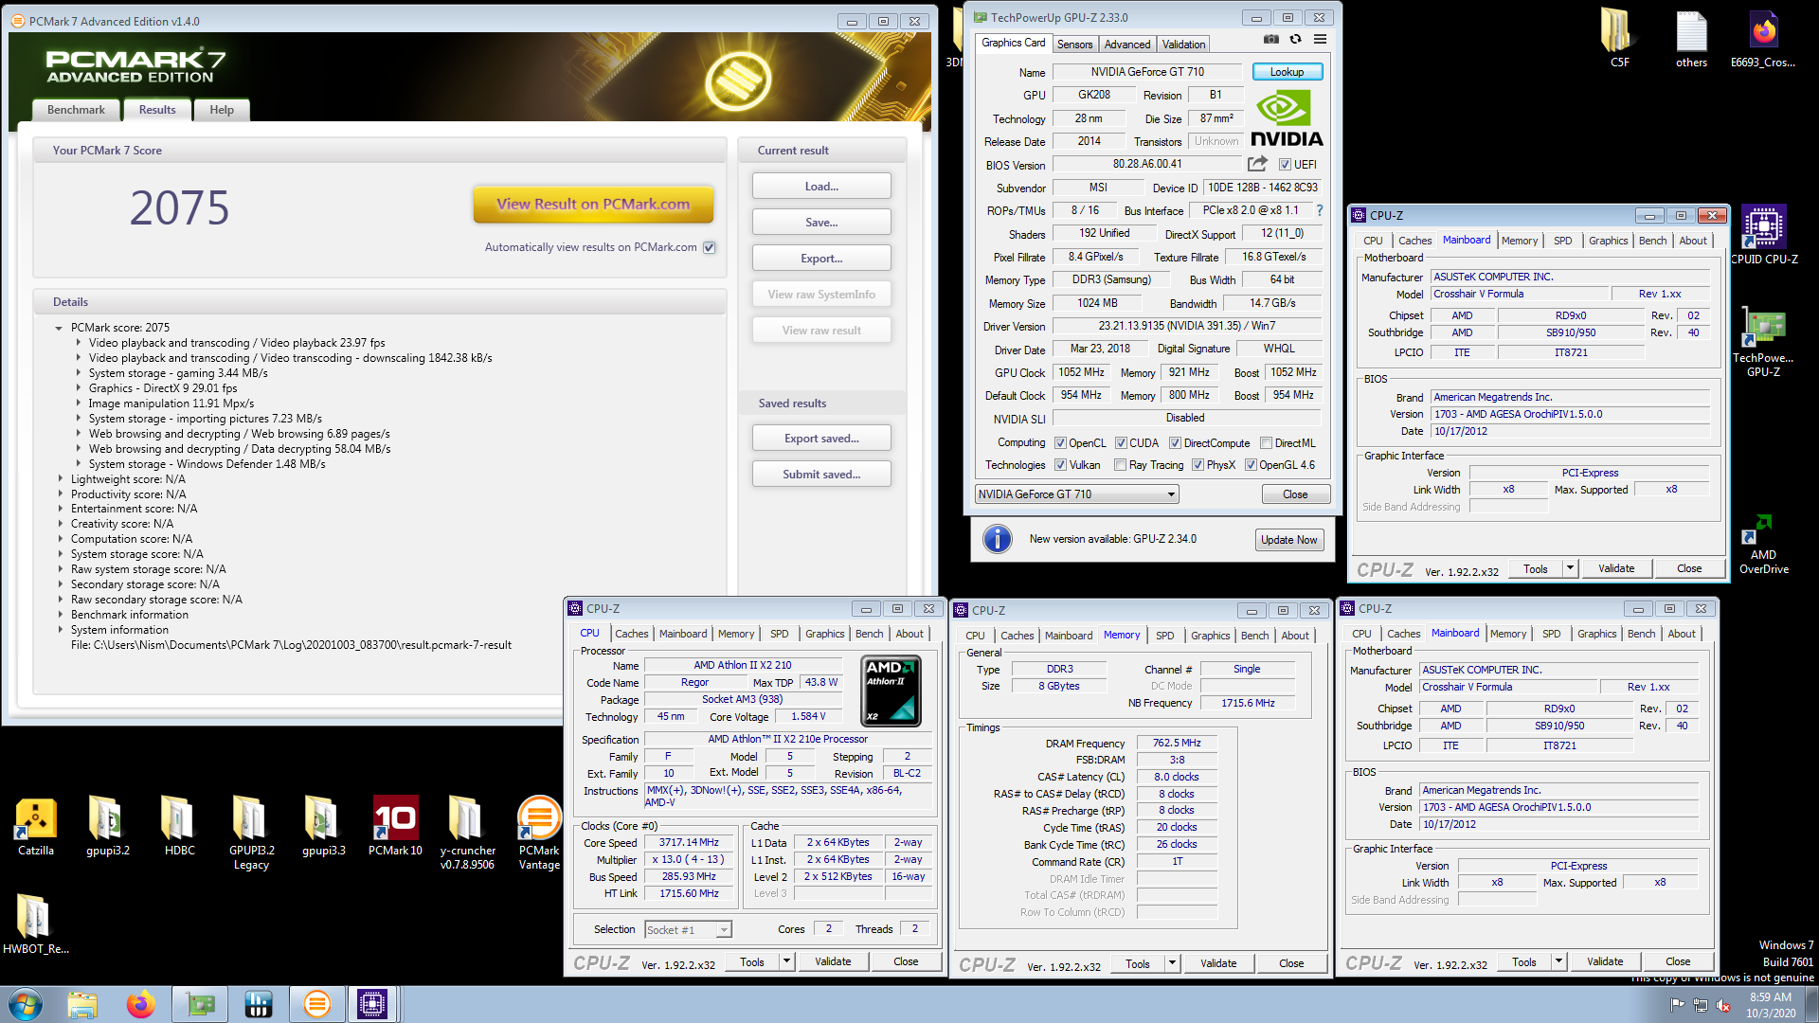Expand System information tree row
This screenshot has height=1023, width=1819.
click(x=62, y=630)
